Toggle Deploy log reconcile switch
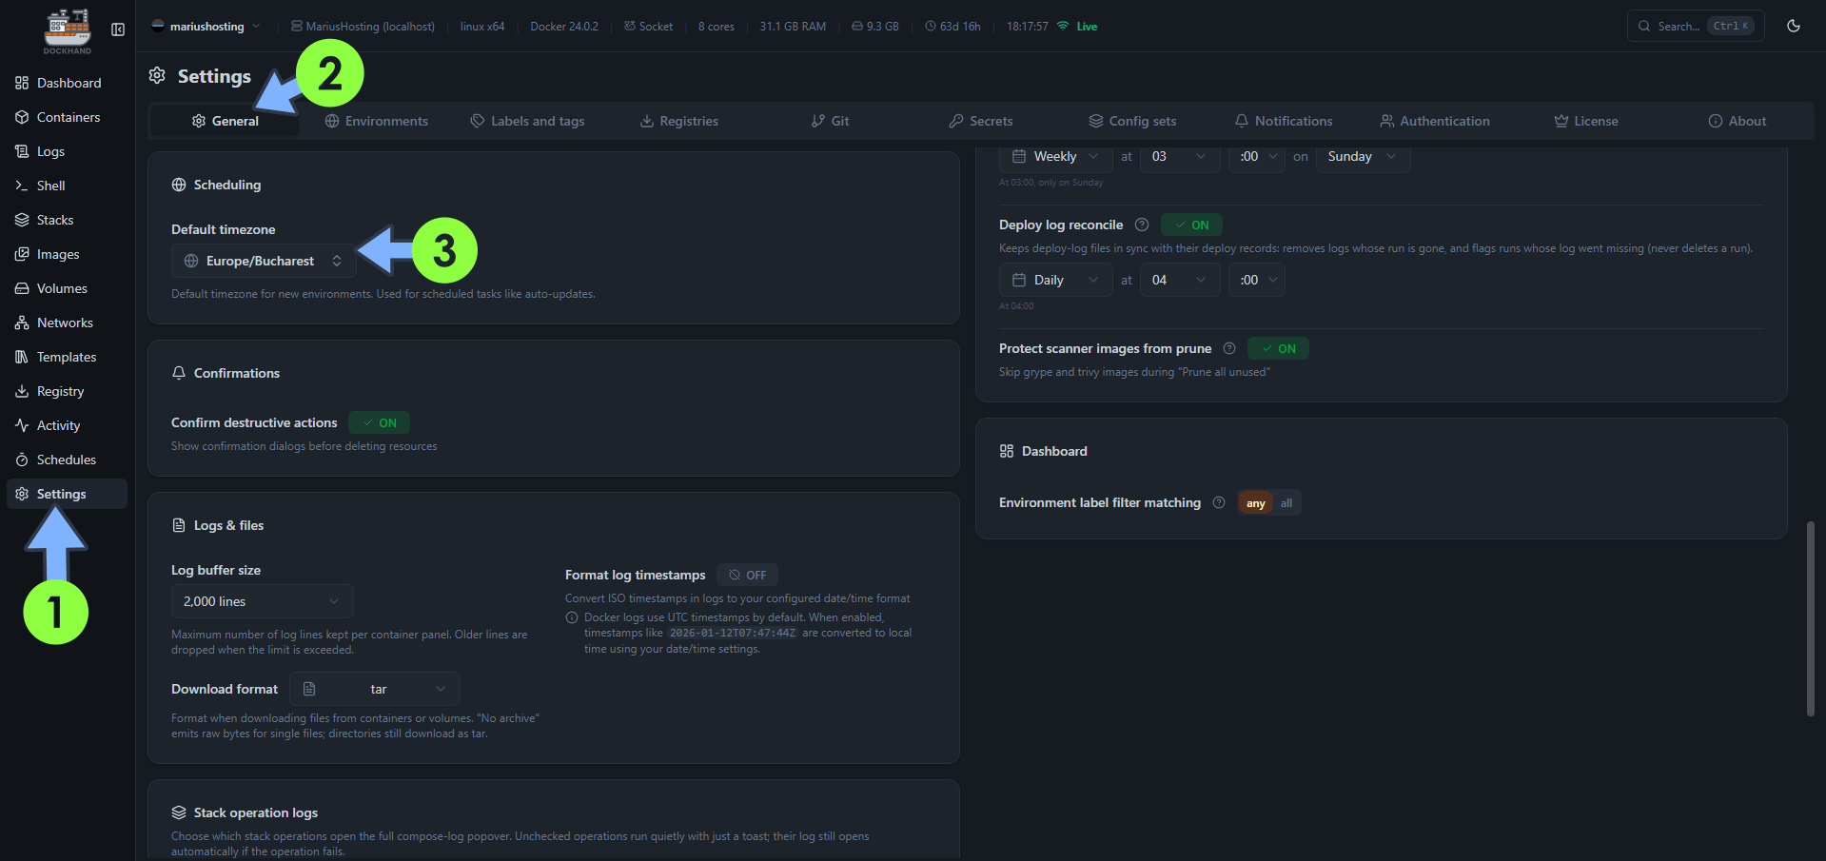1826x861 pixels. (1191, 225)
